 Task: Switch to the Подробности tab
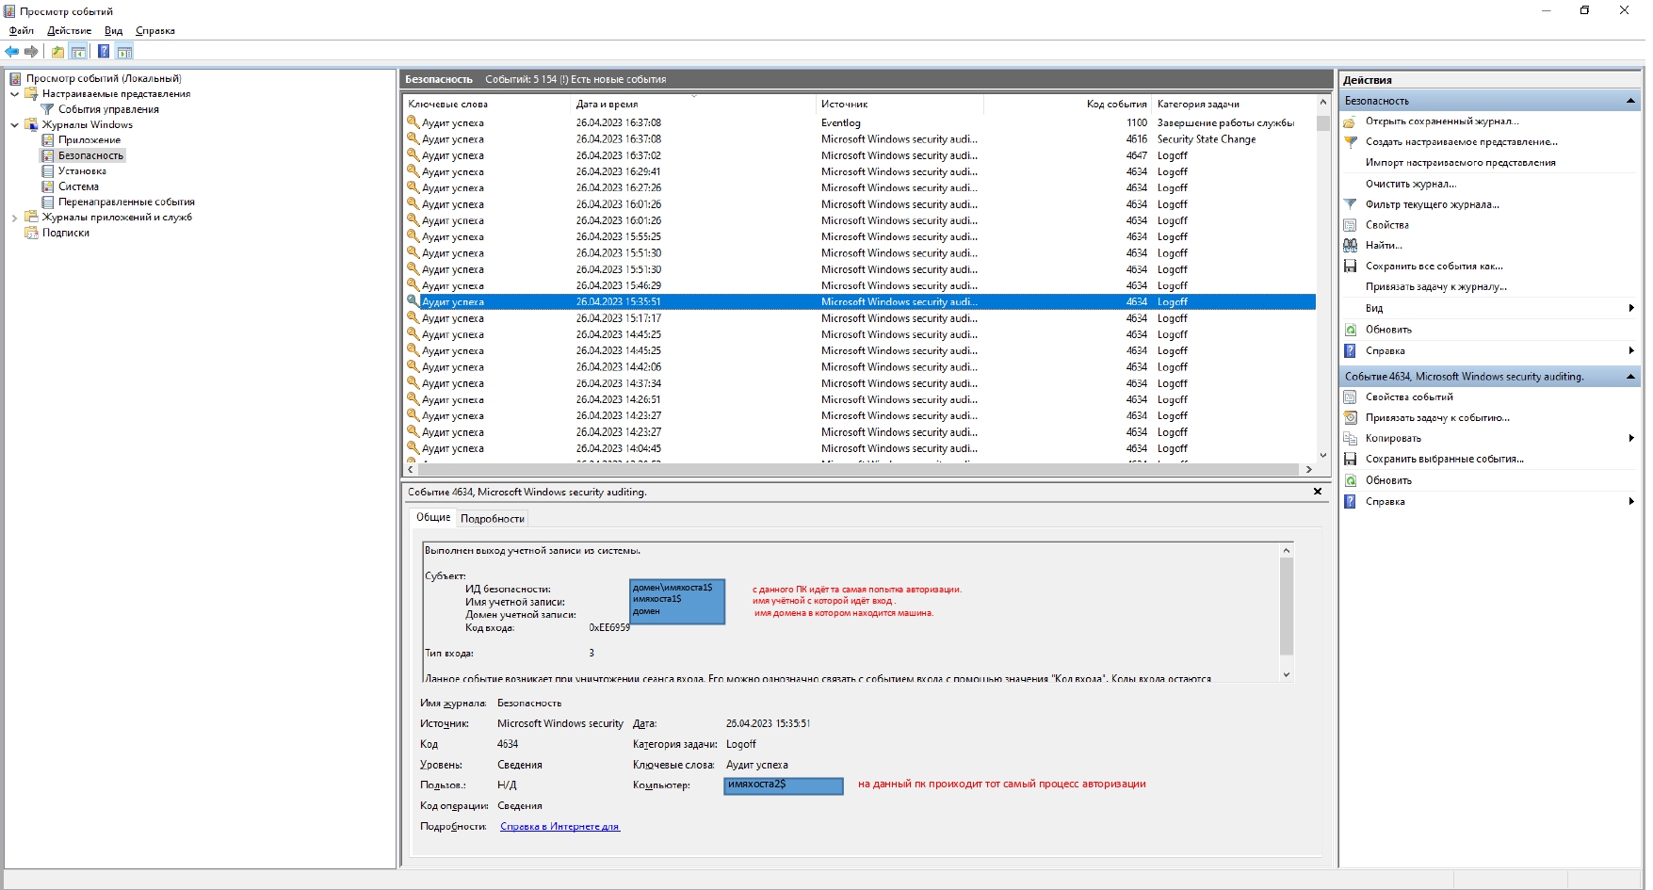tap(492, 519)
